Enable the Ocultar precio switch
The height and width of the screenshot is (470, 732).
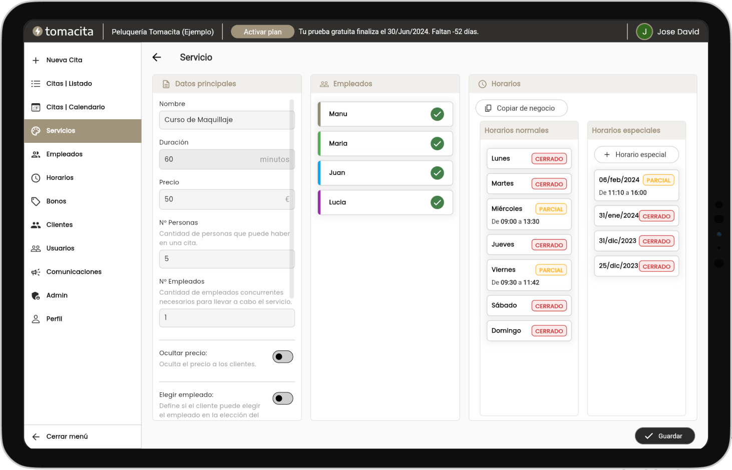point(283,357)
